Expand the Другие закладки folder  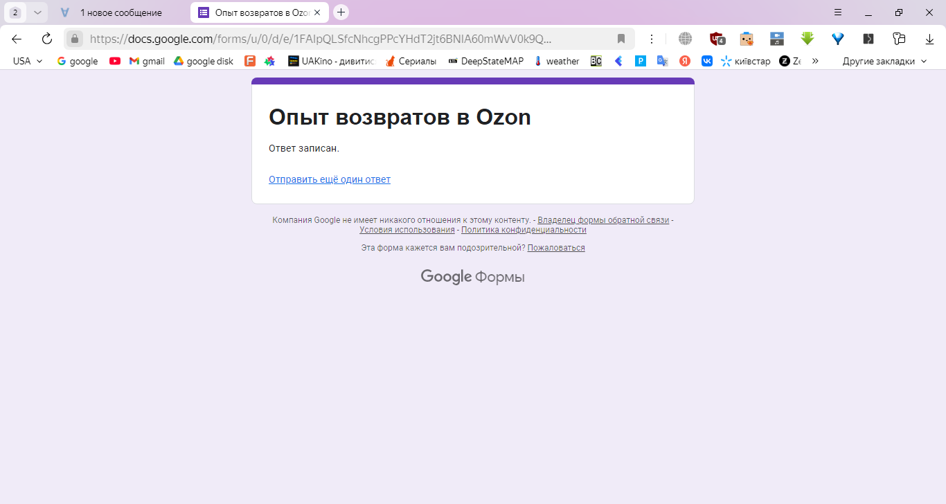(x=884, y=61)
